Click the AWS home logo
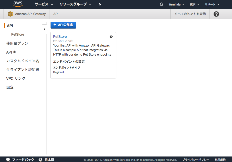The image size is (232, 162). pyautogui.click(x=17, y=4)
